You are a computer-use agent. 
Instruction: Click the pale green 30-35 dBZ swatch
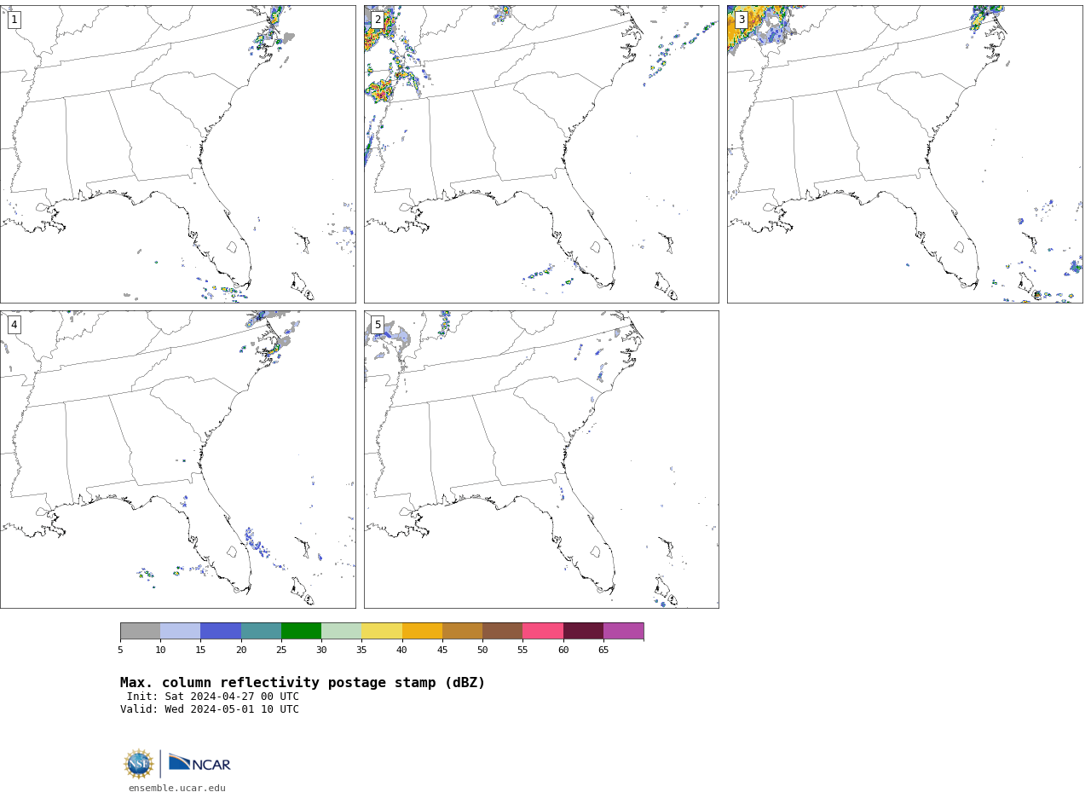point(342,631)
